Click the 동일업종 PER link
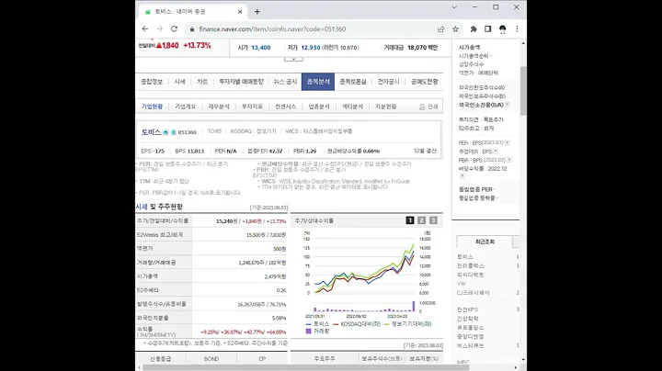The width and height of the screenshot is (662, 371). [x=476, y=190]
